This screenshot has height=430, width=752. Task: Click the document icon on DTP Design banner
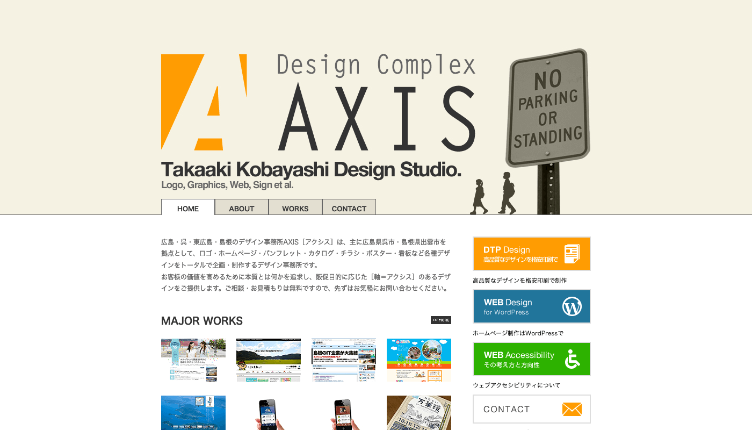click(572, 254)
